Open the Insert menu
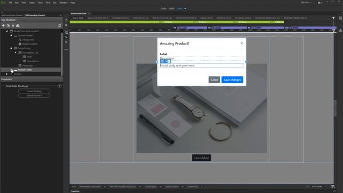Image resolution: width=343 pixels, height=193 pixels. tap(32, 3)
